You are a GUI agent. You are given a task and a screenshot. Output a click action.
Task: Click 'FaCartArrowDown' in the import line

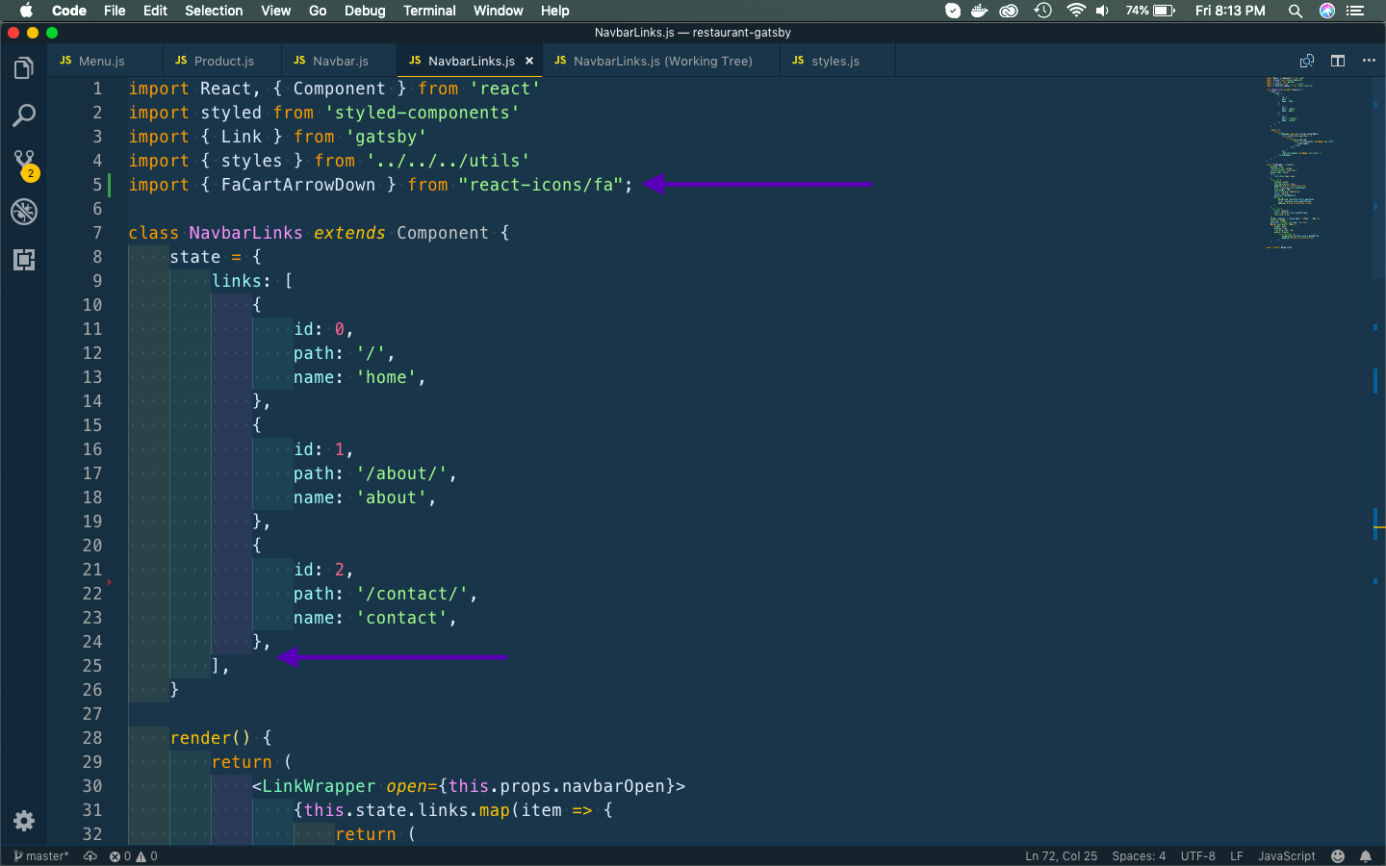coord(298,185)
